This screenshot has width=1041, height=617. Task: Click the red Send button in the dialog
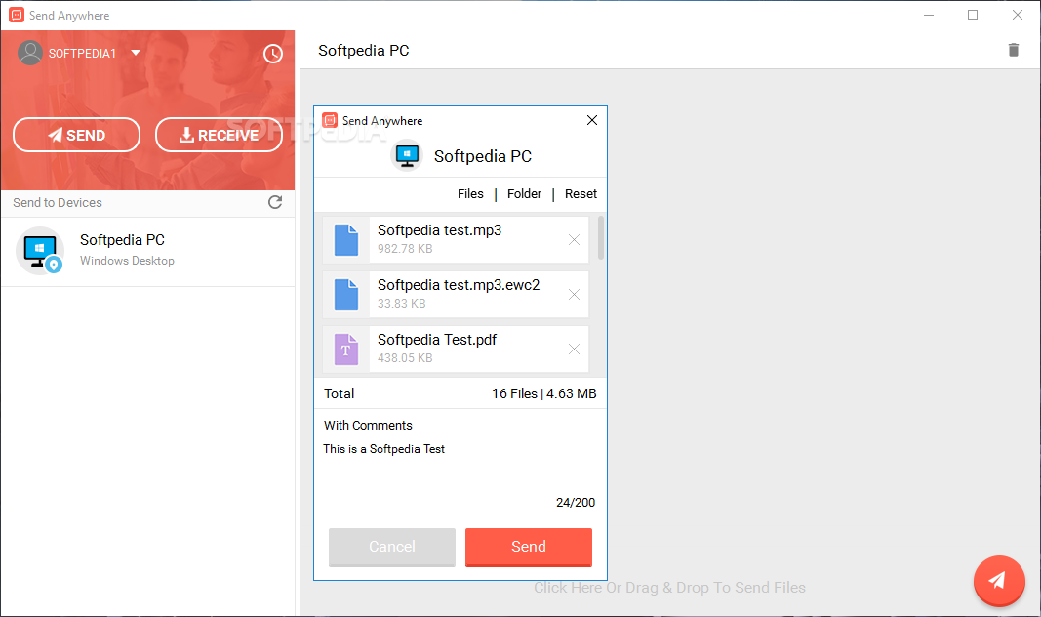(529, 547)
